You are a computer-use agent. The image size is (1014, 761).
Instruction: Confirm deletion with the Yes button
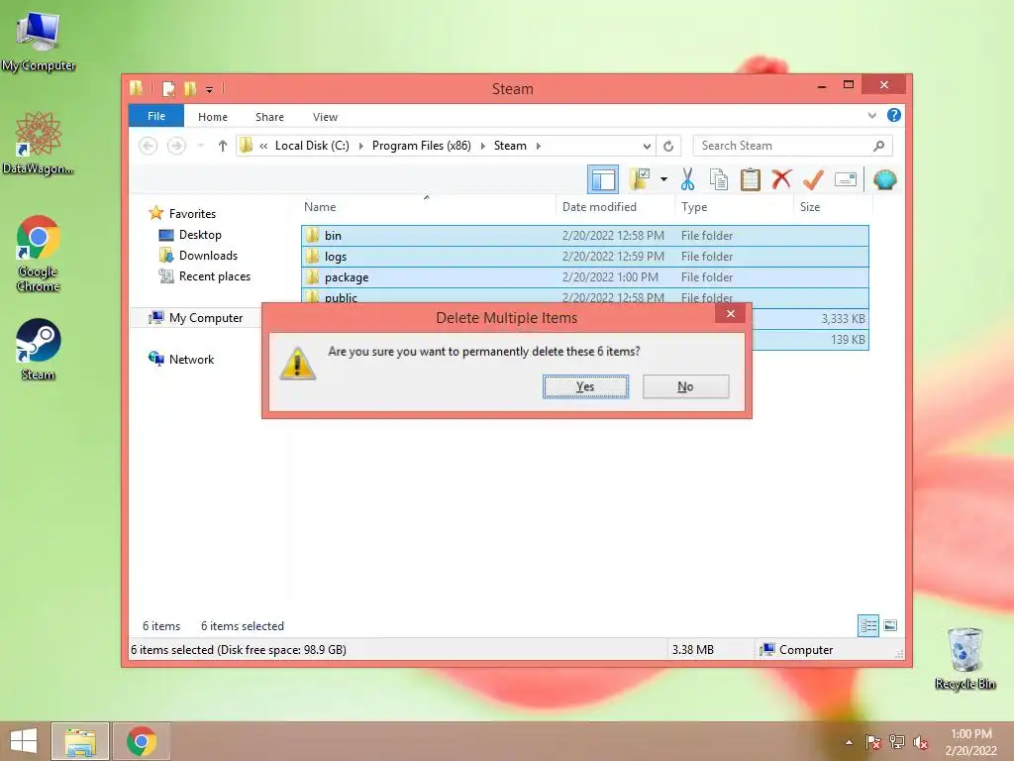(x=585, y=386)
